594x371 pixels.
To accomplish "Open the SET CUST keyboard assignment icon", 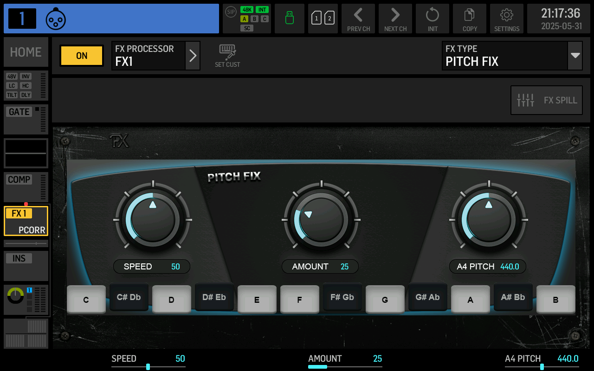I will point(227,55).
